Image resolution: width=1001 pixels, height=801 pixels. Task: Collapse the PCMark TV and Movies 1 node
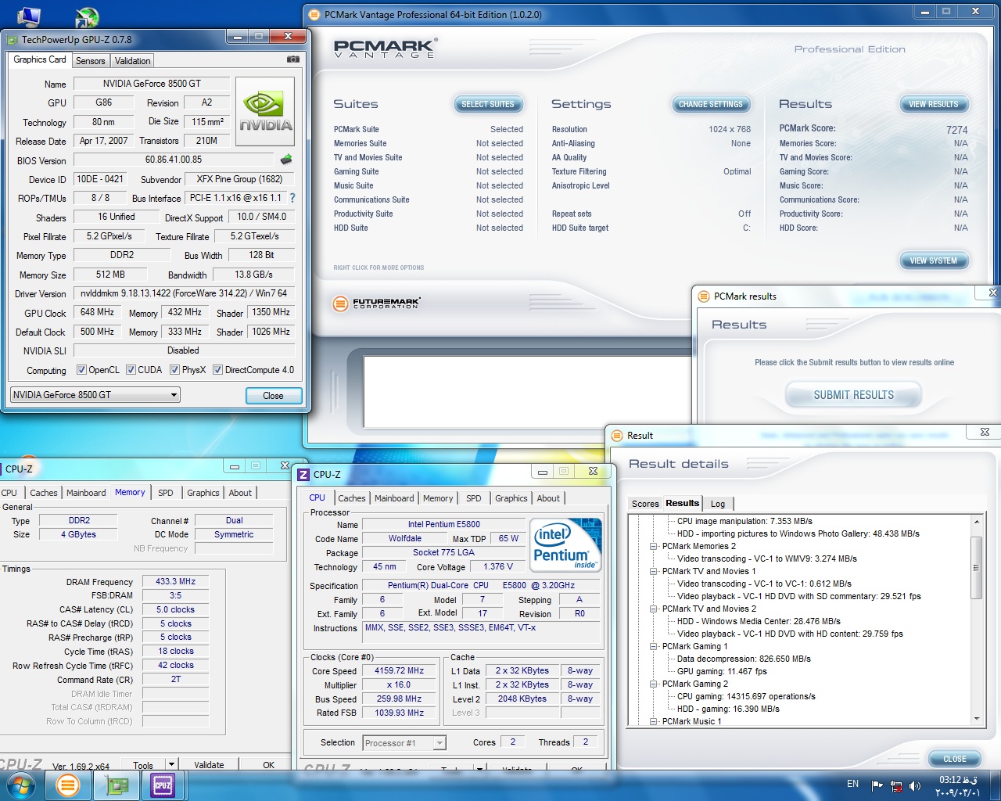pos(653,571)
